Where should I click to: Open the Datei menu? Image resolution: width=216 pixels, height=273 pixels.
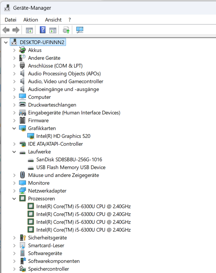click(x=11, y=20)
